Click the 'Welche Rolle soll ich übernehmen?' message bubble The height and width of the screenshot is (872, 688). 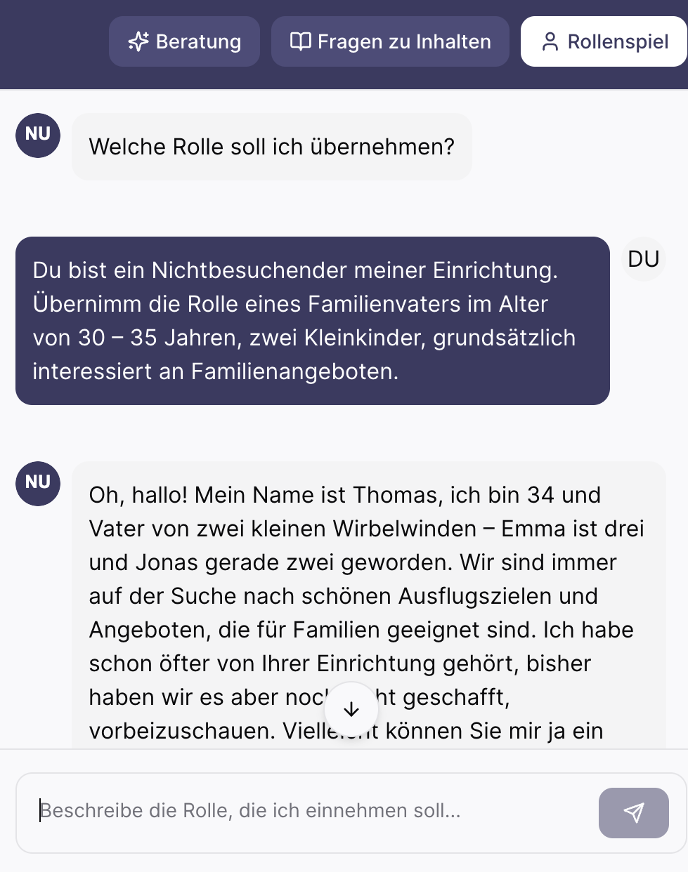272,147
